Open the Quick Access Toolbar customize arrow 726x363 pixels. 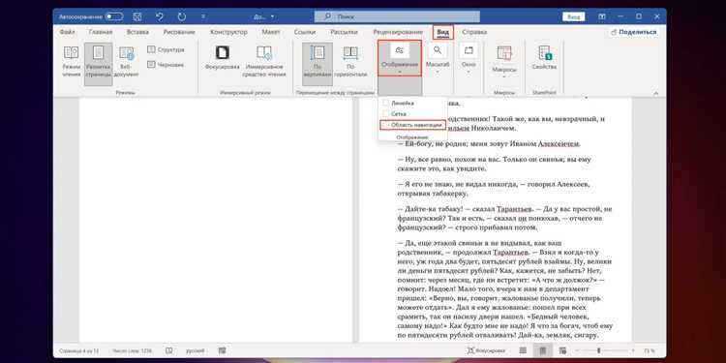(x=202, y=16)
